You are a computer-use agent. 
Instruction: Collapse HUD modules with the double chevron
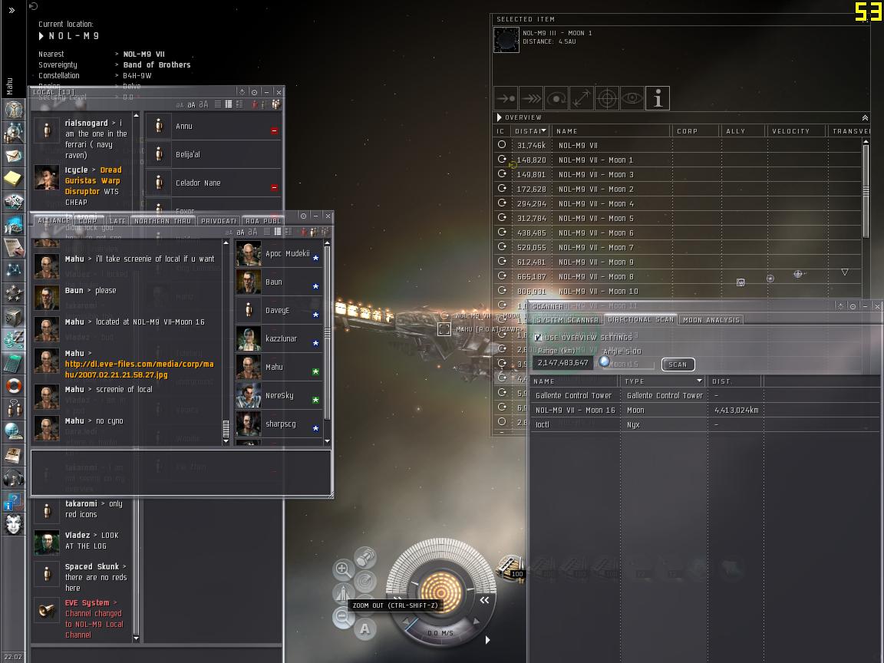pos(484,600)
